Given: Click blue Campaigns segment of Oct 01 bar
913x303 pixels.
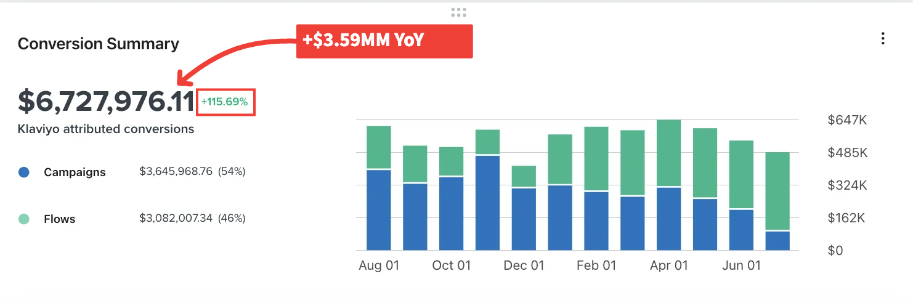Looking at the screenshot, I should [452, 214].
